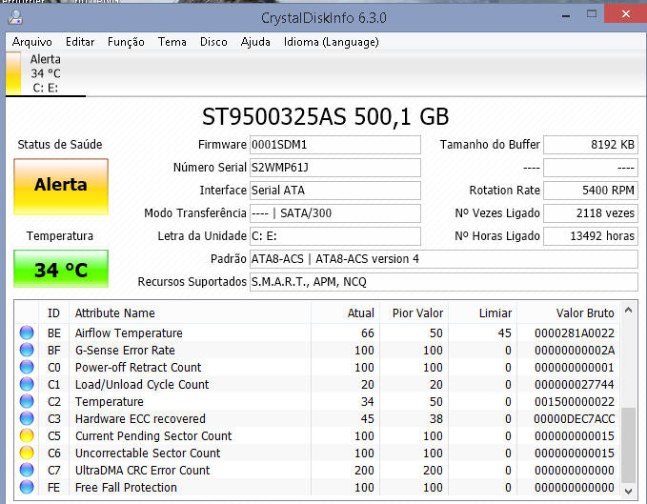Click the Rotation Rate value 5400 RPM
This screenshot has height=504, width=647.
click(x=591, y=191)
